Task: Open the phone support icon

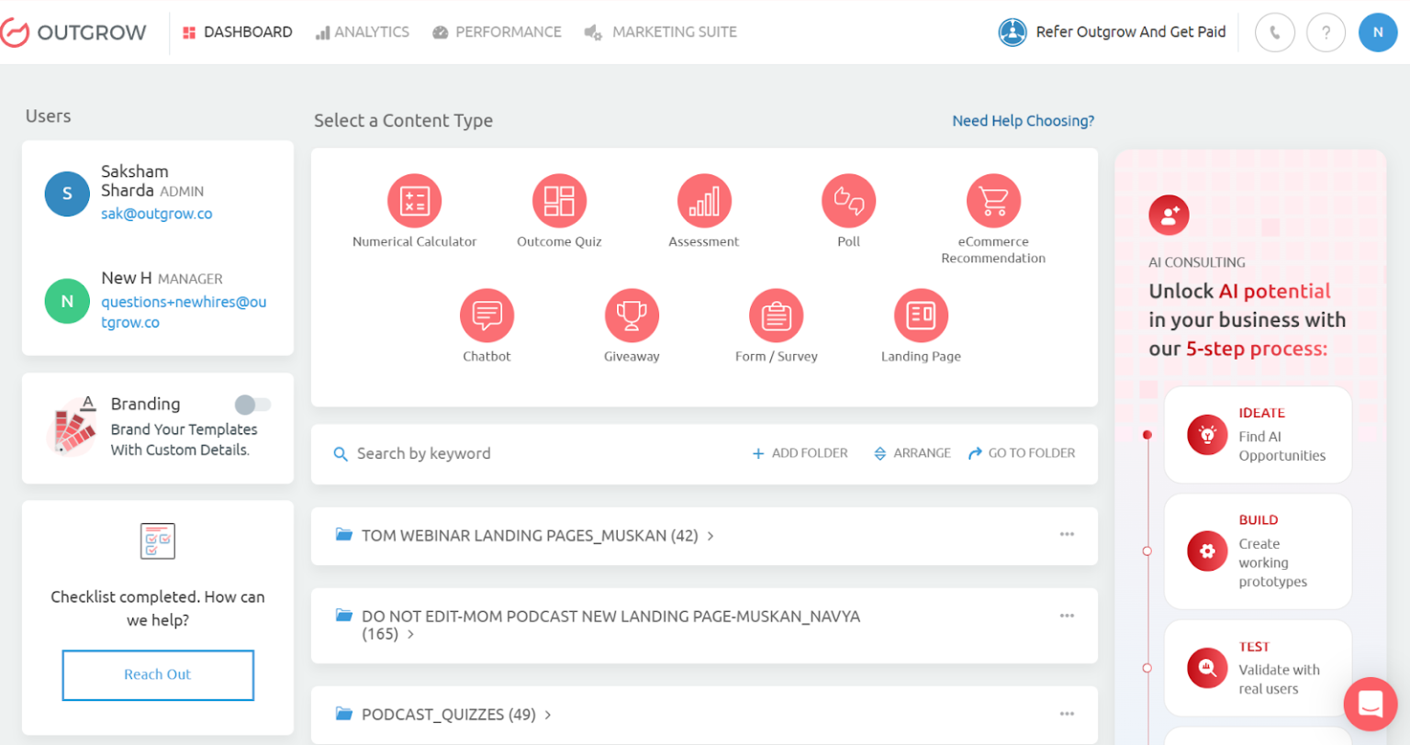Action: (x=1274, y=32)
